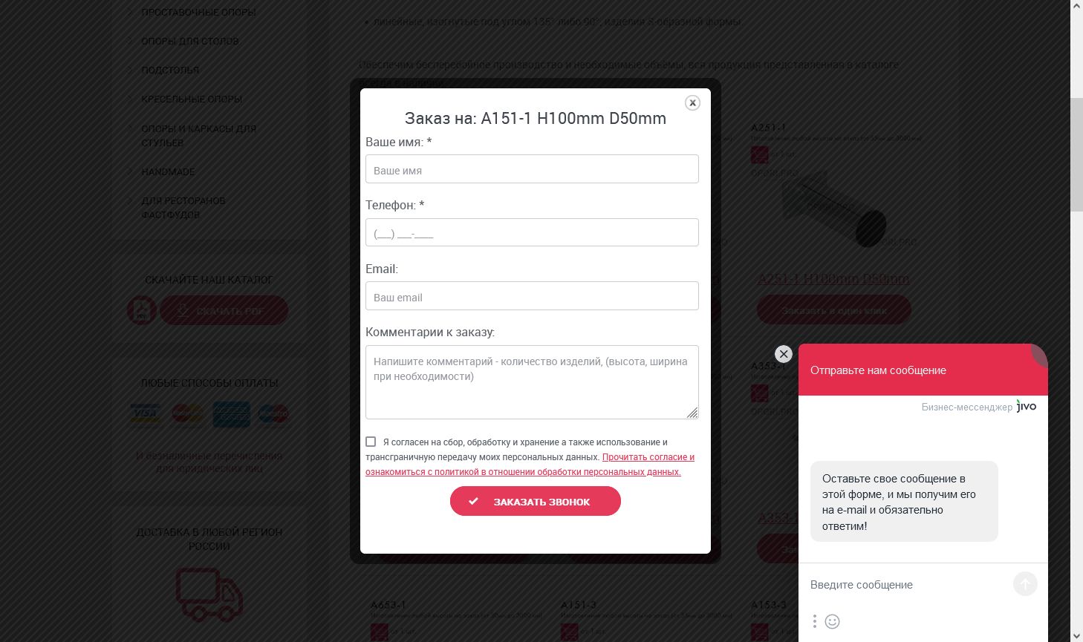Open chat options three-dot menu
The image size is (1083, 642).
(815, 621)
